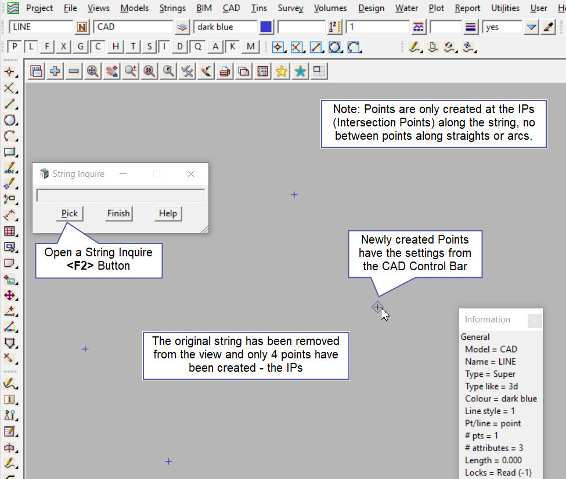Open the Strings menu

(x=172, y=8)
